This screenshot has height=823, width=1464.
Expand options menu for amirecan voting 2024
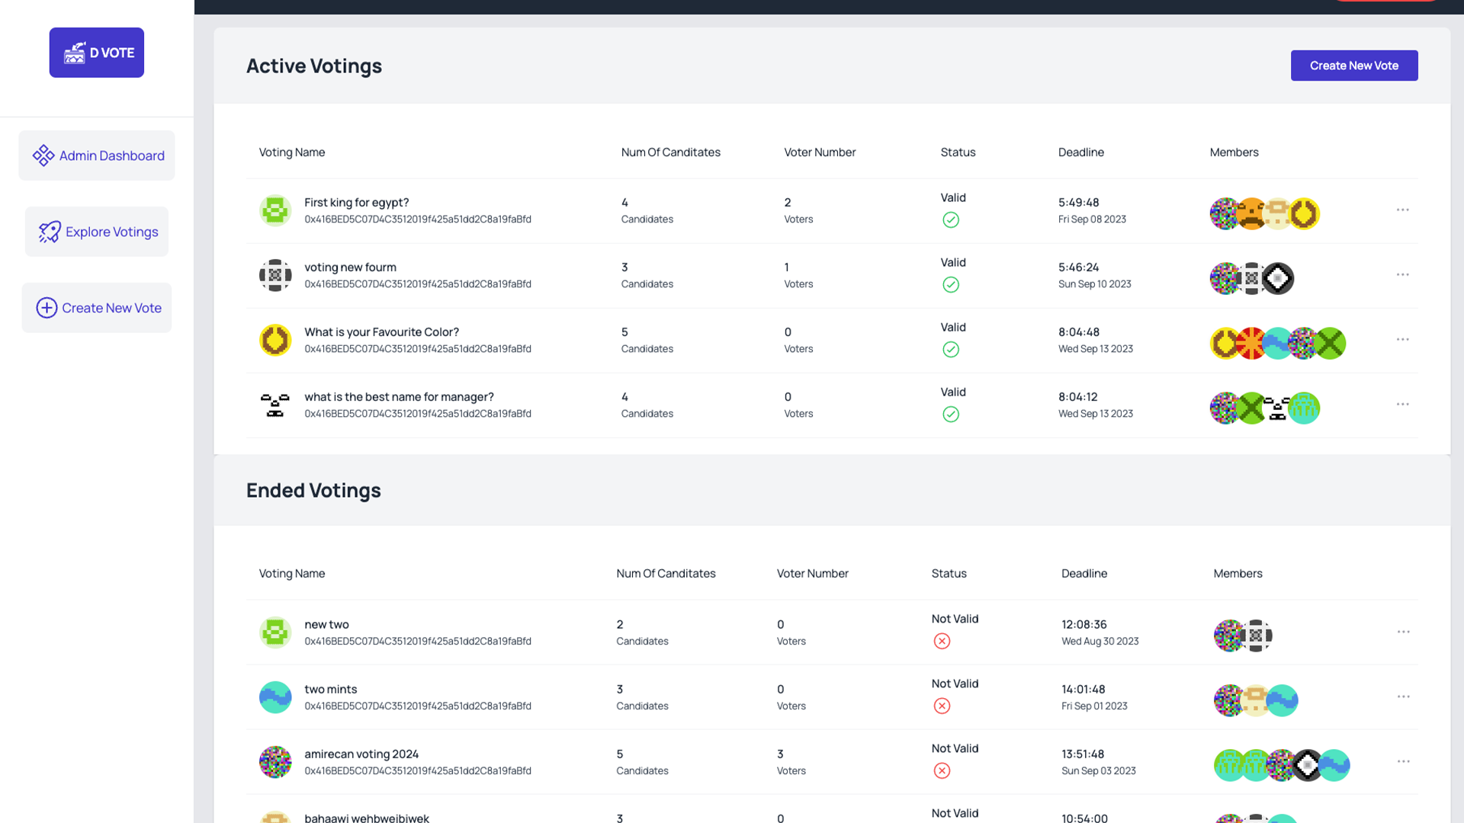(1403, 761)
